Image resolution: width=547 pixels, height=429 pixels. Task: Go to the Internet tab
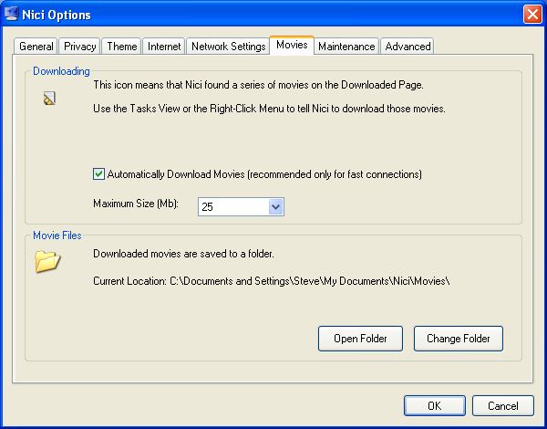click(x=164, y=47)
